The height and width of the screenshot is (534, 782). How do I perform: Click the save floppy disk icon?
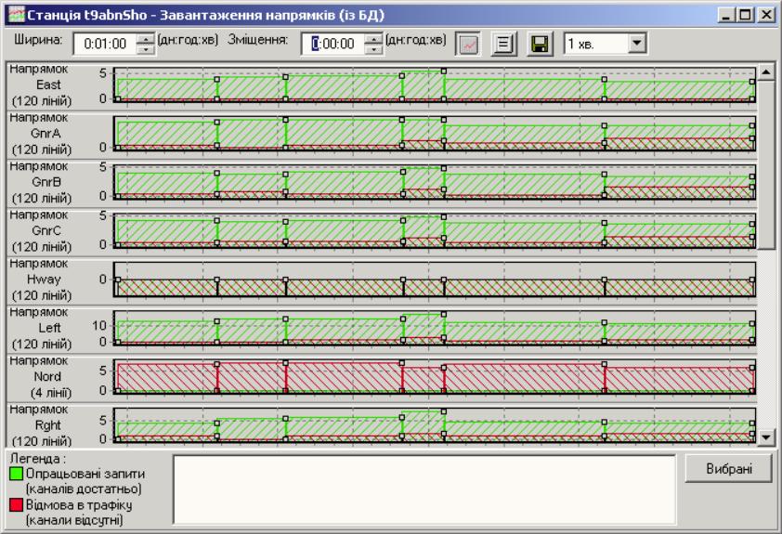pos(541,44)
